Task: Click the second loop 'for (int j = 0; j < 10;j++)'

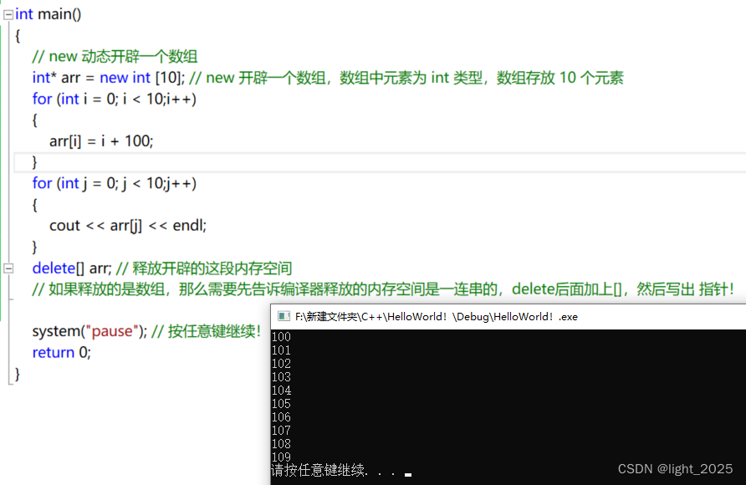Action: [115, 183]
